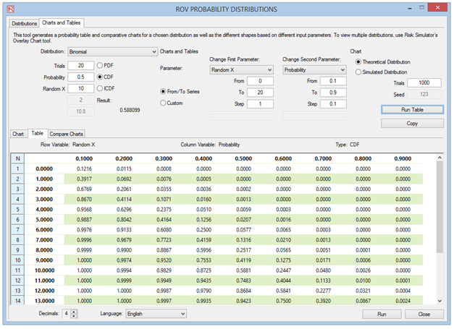Open the Distribution dropdown showing Binomial
This screenshot has height=329, width=454.
click(113, 52)
